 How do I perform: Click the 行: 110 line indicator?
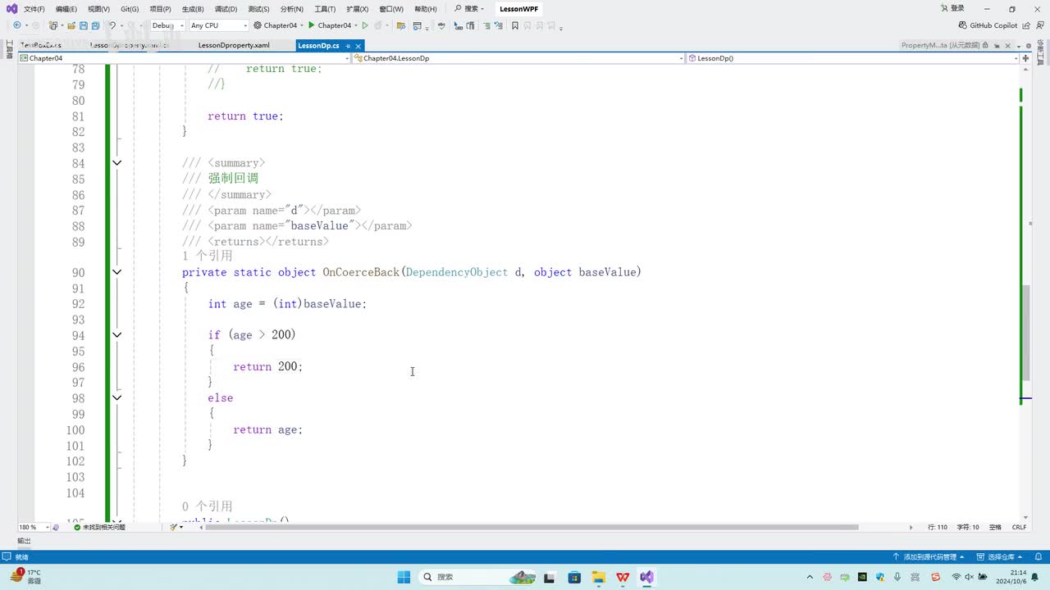point(938,527)
